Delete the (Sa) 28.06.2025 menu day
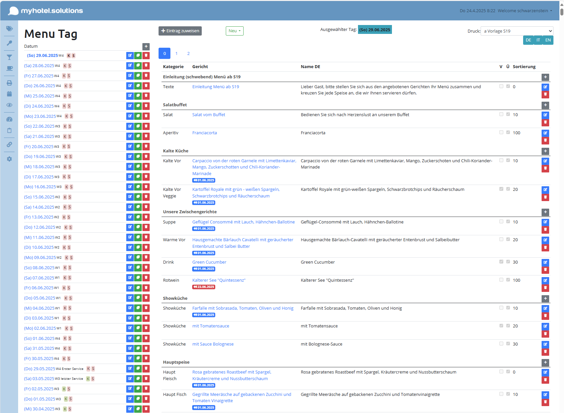Screen dimensions: 564x413 coord(146,66)
